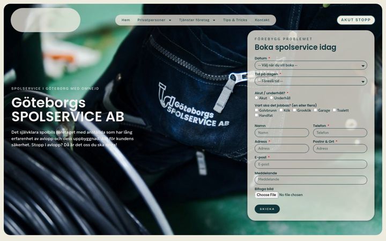Click the Boka spolservice idag heading
Image resolution: width=386 pixels, height=241 pixels.
(295, 47)
